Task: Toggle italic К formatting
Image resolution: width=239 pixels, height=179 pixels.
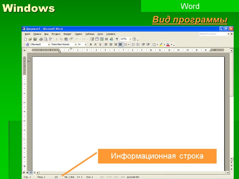Action: 95,44
